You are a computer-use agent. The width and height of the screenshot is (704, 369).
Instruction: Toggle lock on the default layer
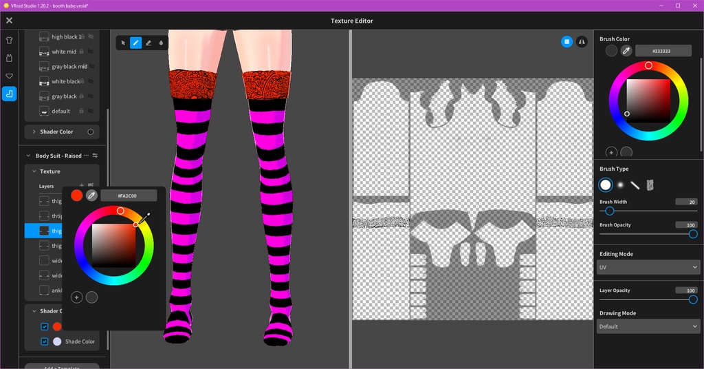(81, 111)
